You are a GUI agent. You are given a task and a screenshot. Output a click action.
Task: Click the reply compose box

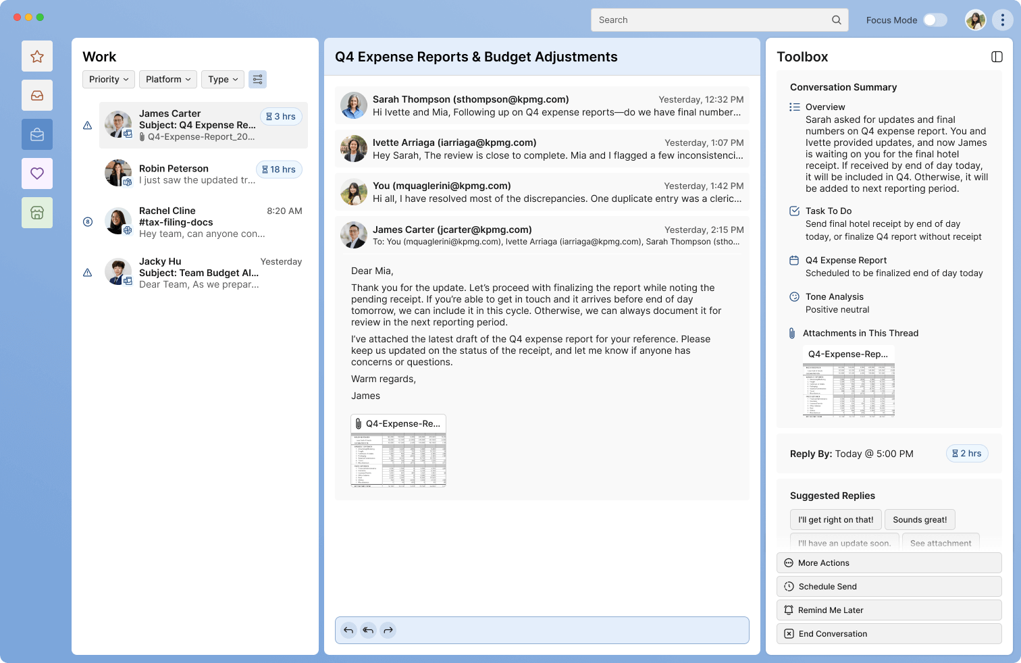pyautogui.click(x=542, y=631)
